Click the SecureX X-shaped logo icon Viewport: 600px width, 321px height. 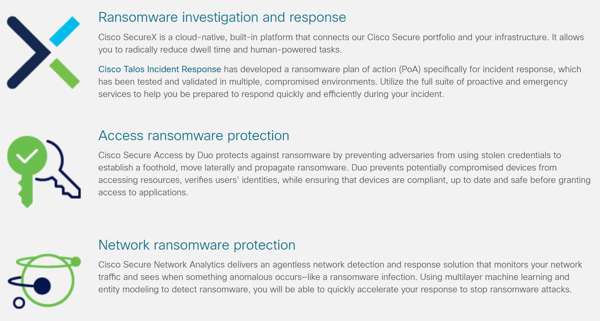pos(43,52)
